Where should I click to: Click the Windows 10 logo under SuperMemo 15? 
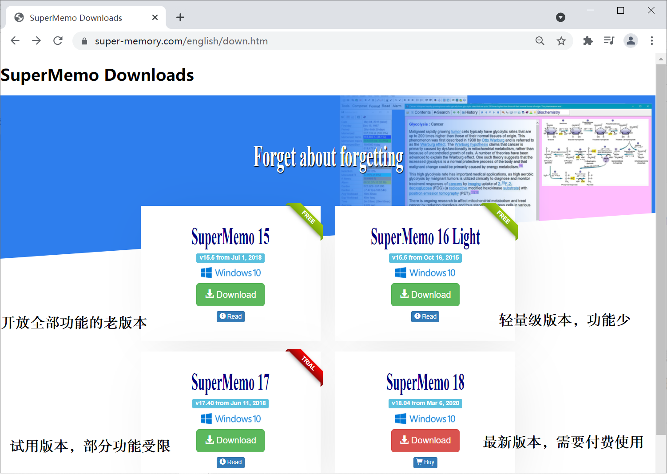[x=230, y=273]
